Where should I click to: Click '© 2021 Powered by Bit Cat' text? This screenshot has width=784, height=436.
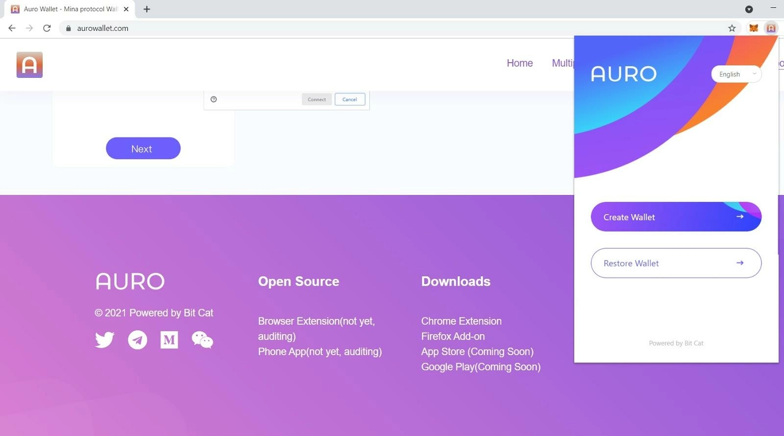pyautogui.click(x=154, y=313)
